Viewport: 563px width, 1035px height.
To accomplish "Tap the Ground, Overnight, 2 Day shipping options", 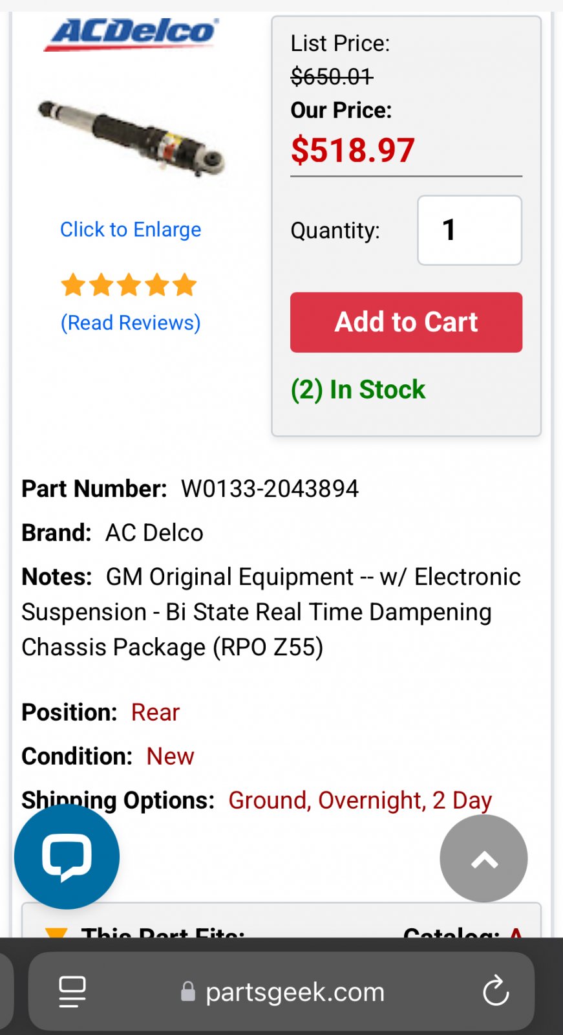I will pyautogui.click(x=360, y=800).
